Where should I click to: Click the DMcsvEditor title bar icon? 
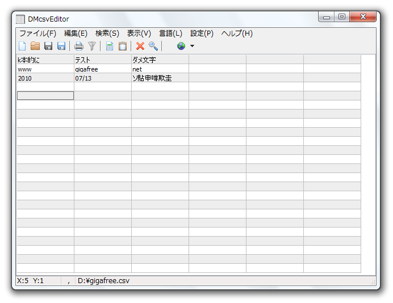[20, 19]
